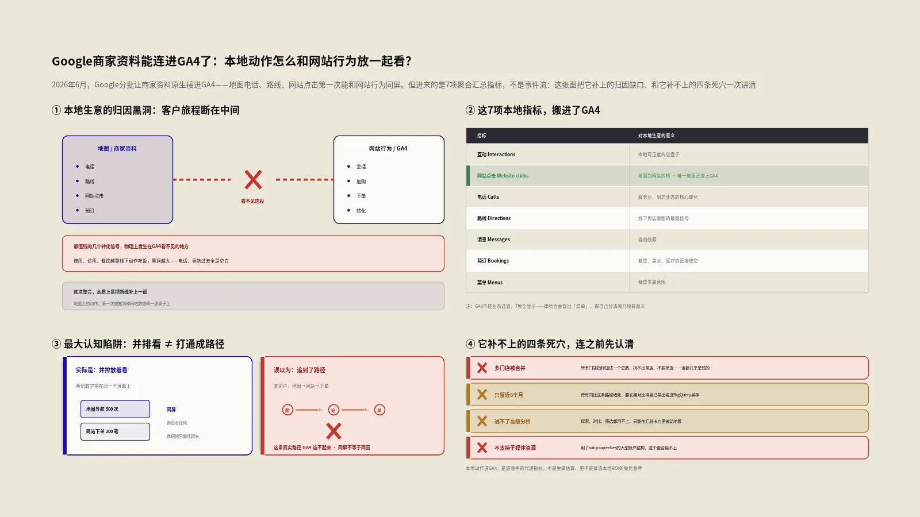
Task: Click the '两组数字摆在同一个屏幕上' subtitle
Action: click(x=103, y=386)
